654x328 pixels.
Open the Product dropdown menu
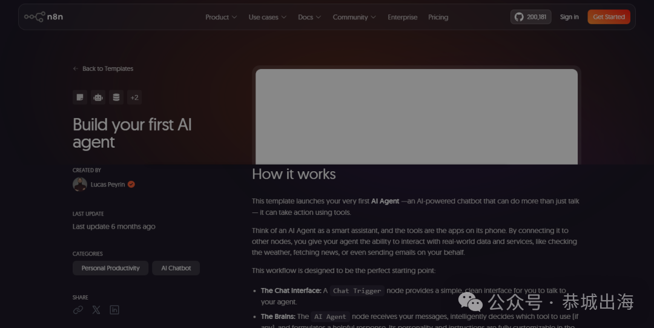click(221, 17)
